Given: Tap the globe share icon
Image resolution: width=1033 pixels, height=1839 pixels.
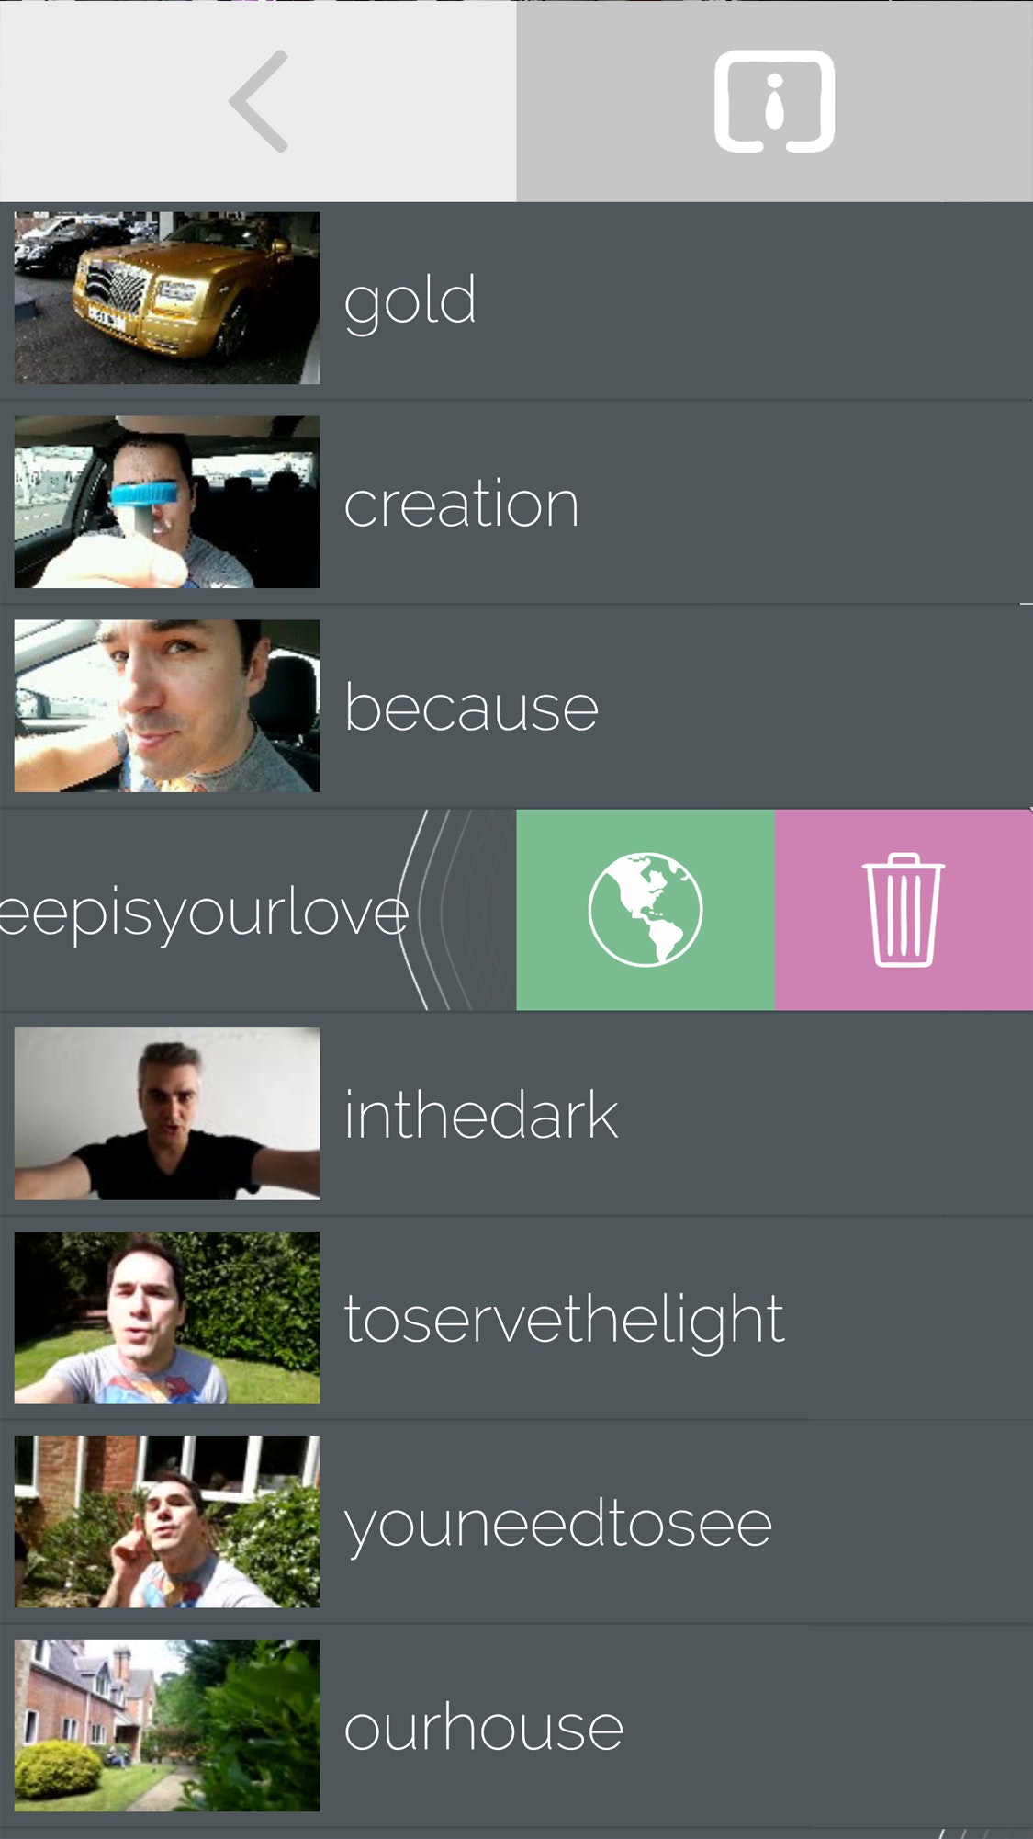Looking at the screenshot, I should (x=646, y=910).
